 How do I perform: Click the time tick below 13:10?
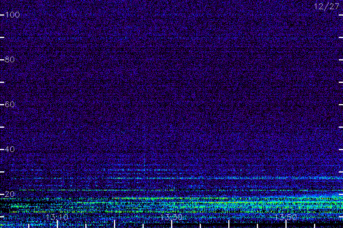57,224
